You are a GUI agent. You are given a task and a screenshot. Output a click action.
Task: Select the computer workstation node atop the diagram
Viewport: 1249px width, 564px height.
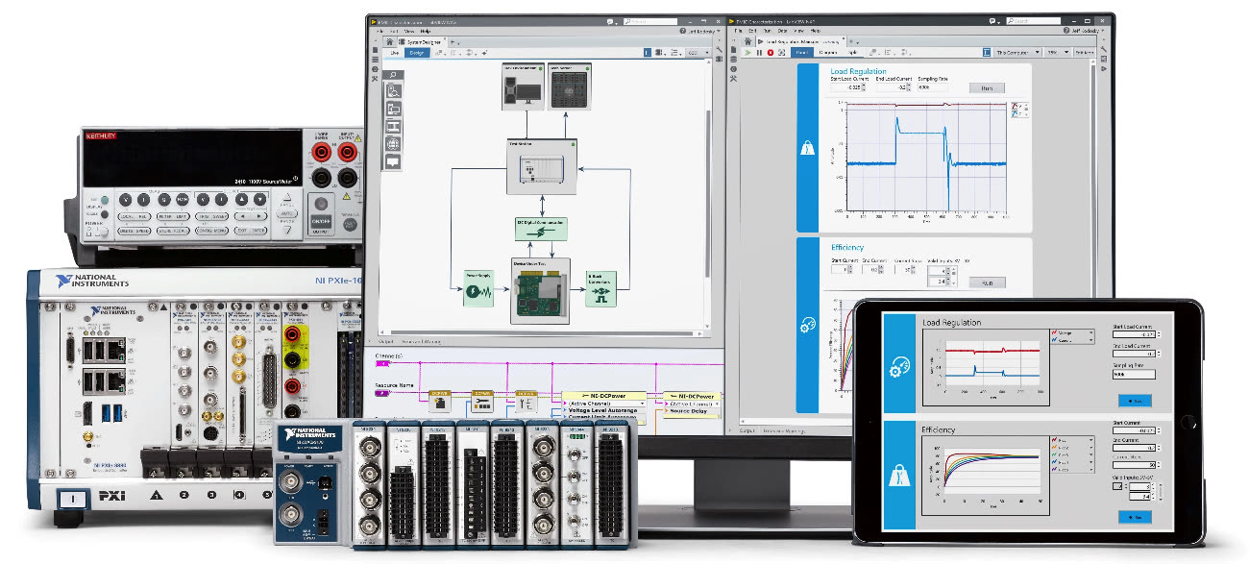tap(524, 86)
